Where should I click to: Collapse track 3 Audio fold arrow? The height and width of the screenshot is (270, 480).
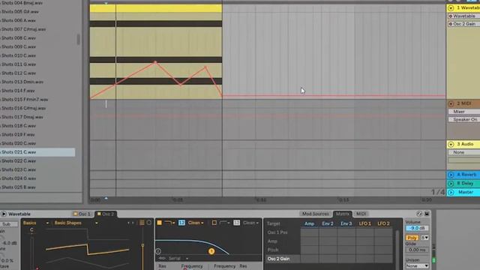pyautogui.click(x=451, y=144)
